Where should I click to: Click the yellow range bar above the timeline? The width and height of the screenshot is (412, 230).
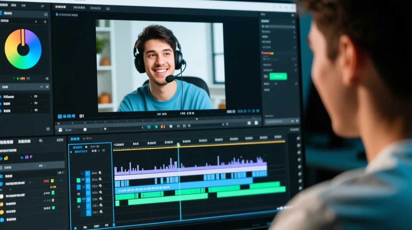point(199,146)
